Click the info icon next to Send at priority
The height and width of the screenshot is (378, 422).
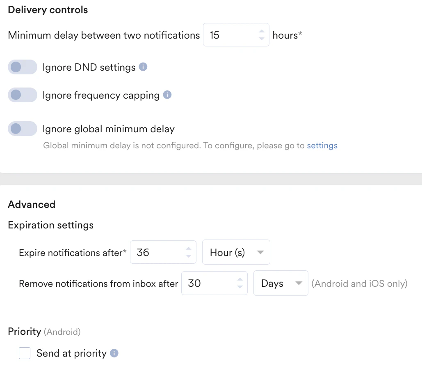(x=114, y=353)
